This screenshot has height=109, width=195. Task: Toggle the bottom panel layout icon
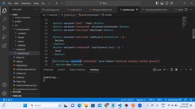pyautogui.click(x=162, y=3)
